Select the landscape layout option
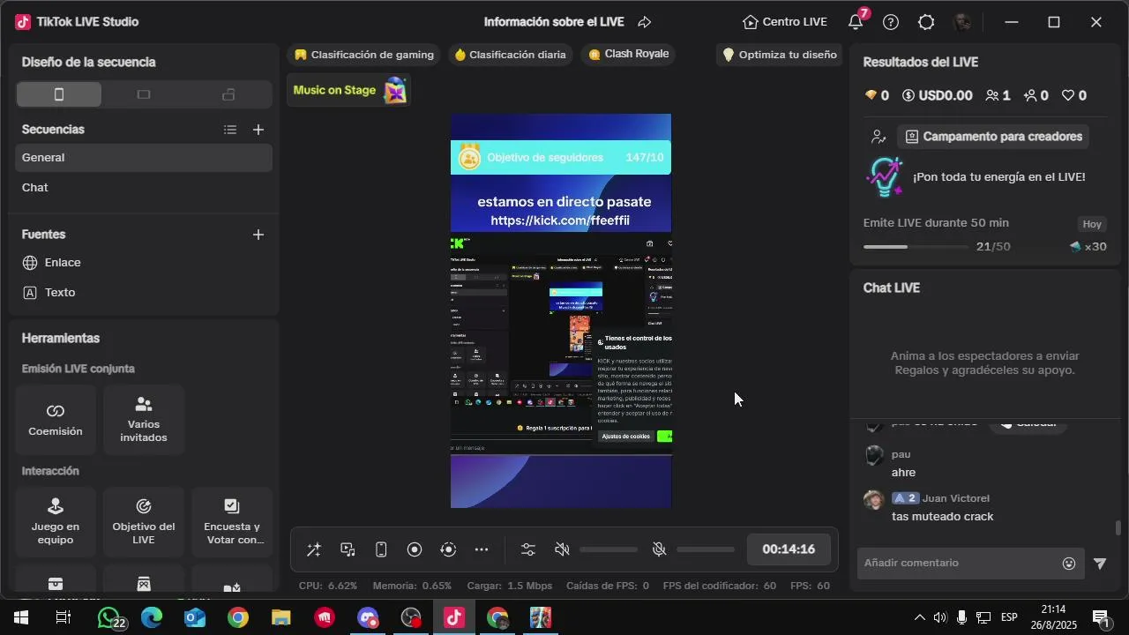 tap(144, 94)
